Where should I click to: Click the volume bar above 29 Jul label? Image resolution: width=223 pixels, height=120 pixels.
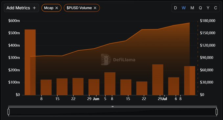tap(158, 80)
